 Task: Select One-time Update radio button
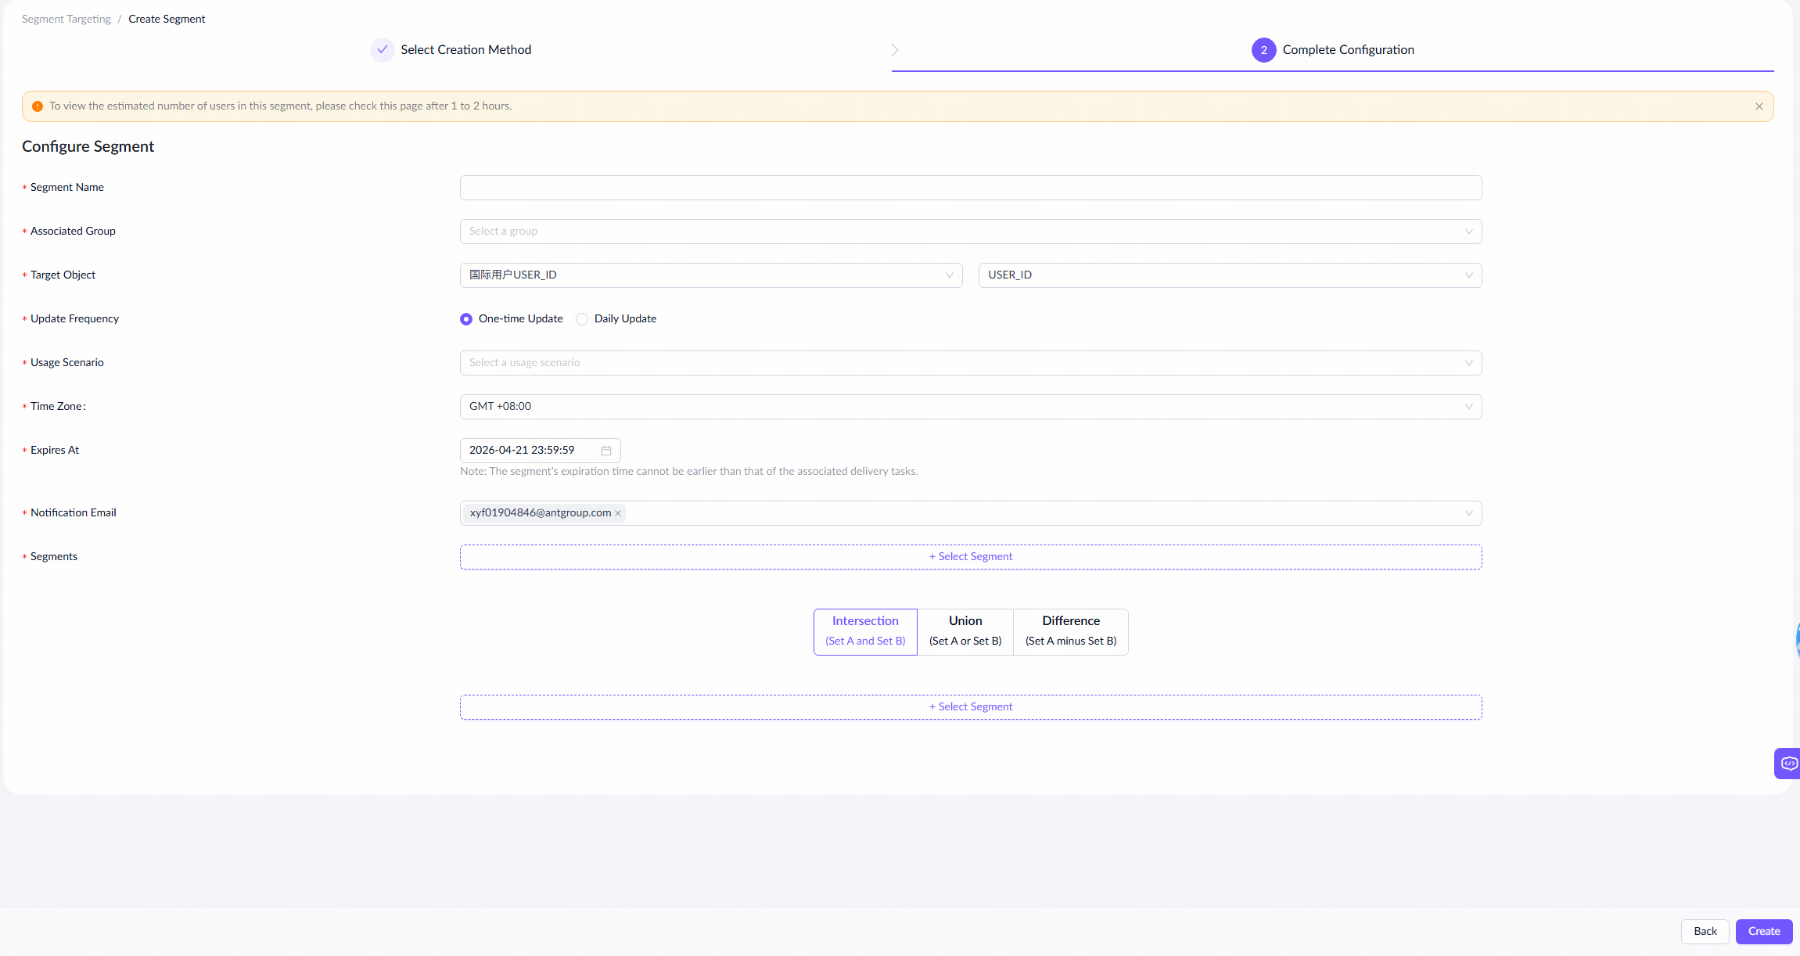pos(466,319)
